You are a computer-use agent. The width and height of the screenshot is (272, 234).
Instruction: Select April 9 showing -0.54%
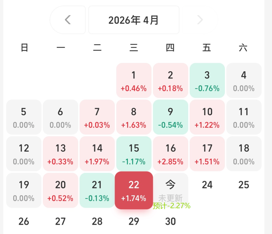coord(171,117)
